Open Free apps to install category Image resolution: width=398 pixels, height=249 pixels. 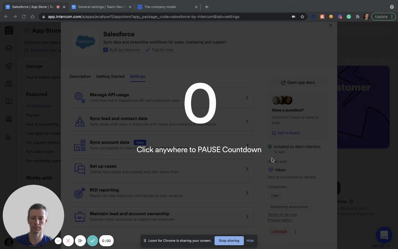pyautogui.click(x=42, y=133)
